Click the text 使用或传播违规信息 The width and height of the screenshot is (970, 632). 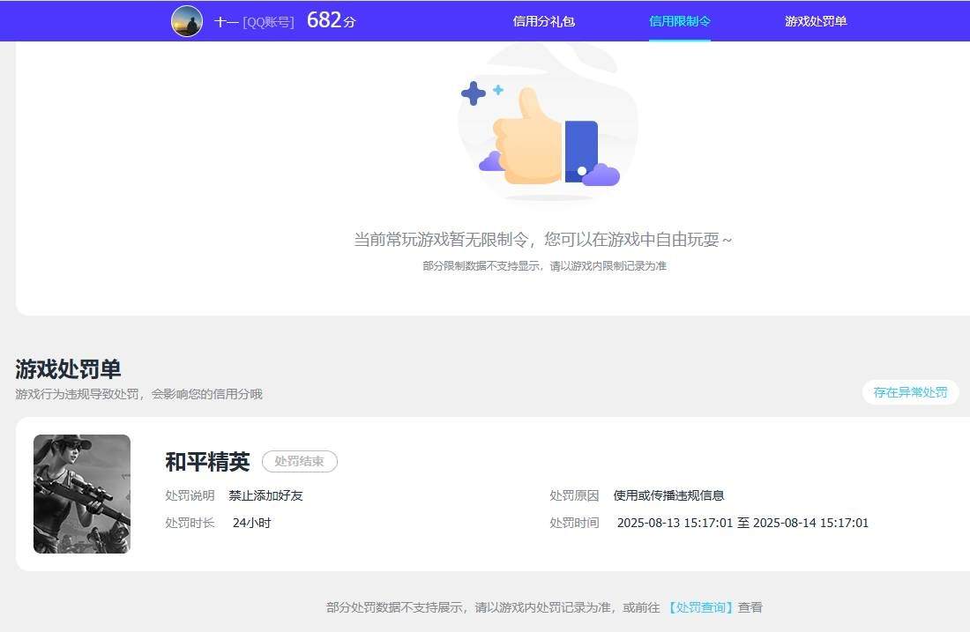668,495
